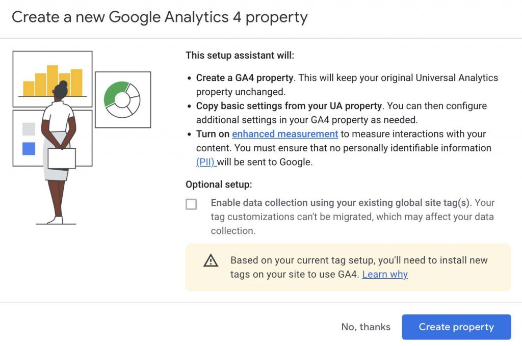Click the yellow warning banner
This screenshot has height=346, width=522.
[348, 267]
